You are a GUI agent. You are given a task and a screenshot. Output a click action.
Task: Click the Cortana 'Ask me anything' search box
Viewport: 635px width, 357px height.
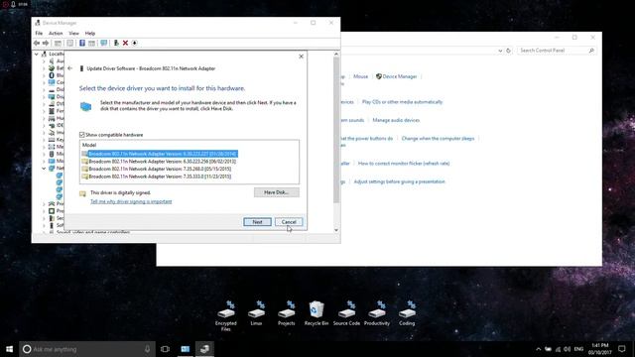click(x=87, y=349)
